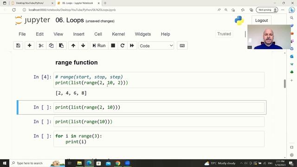The height and width of the screenshot is (167, 297).
Task: Open Microsoft Edge from taskbar
Action: (89, 163)
